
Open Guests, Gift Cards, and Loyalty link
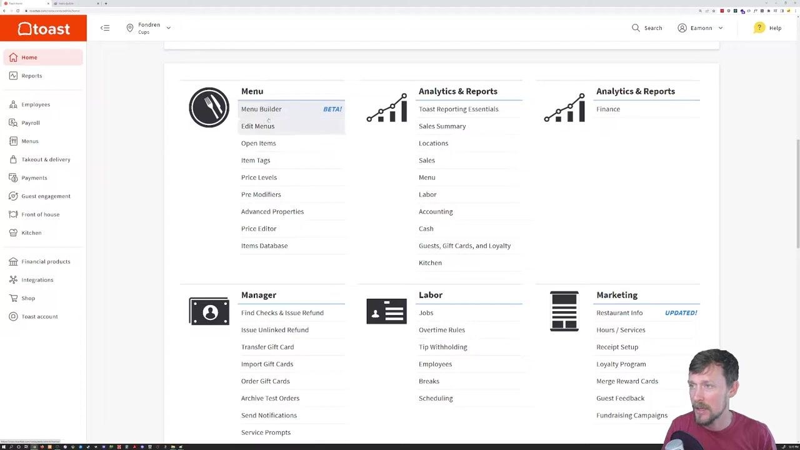pyautogui.click(x=464, y=246)
